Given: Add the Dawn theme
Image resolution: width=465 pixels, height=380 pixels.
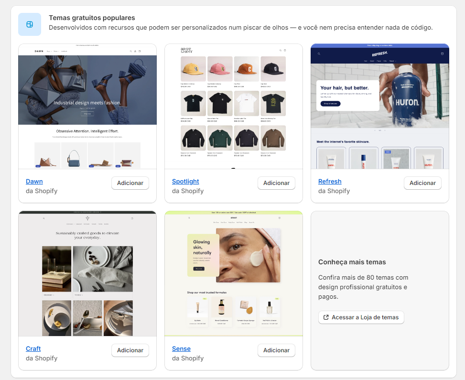Looking at the screenshot, I should (130, 183).
